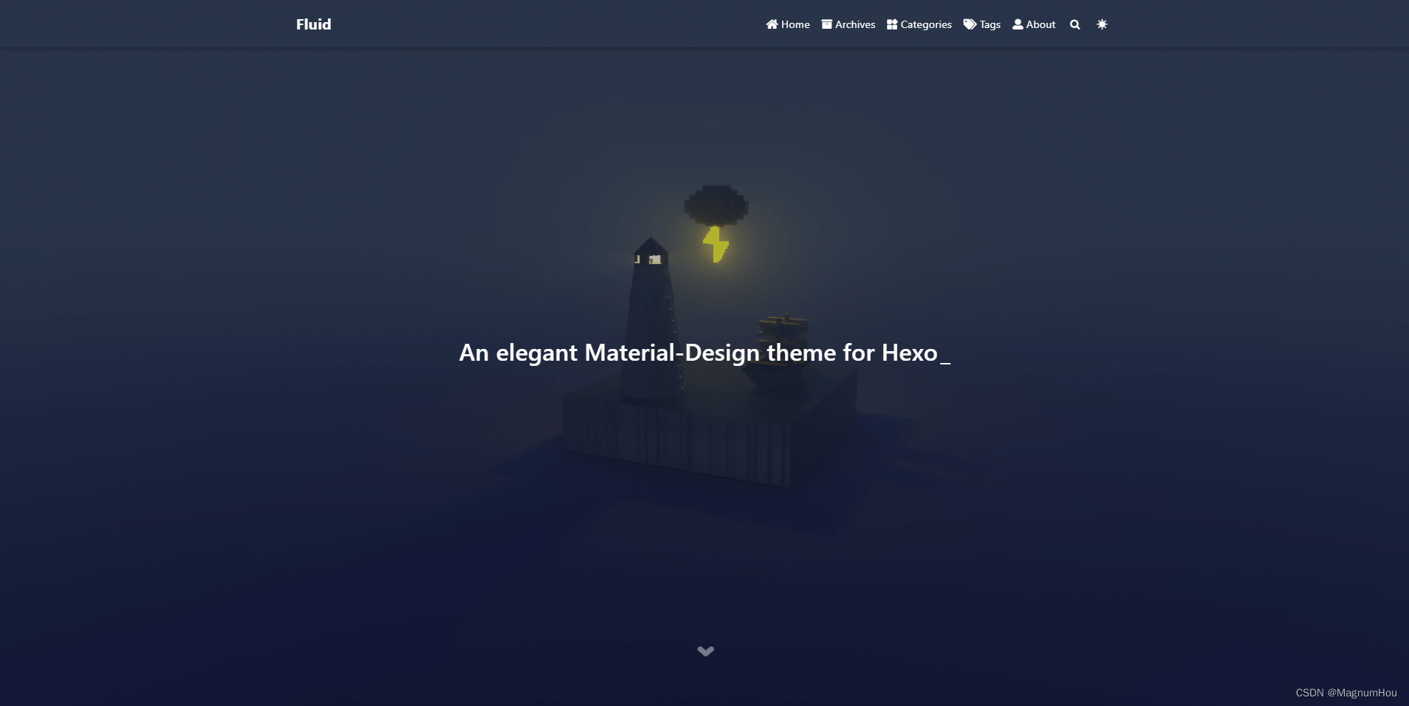This screenshot has width=1409, height=706.
Task: Click the lighthouse in the banner image
Action: click(x=651, y=319)
